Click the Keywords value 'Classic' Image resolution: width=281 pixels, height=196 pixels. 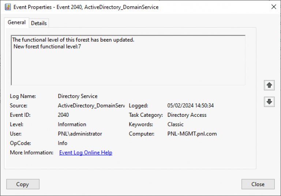pyautogui.click(x=175, y=124)
